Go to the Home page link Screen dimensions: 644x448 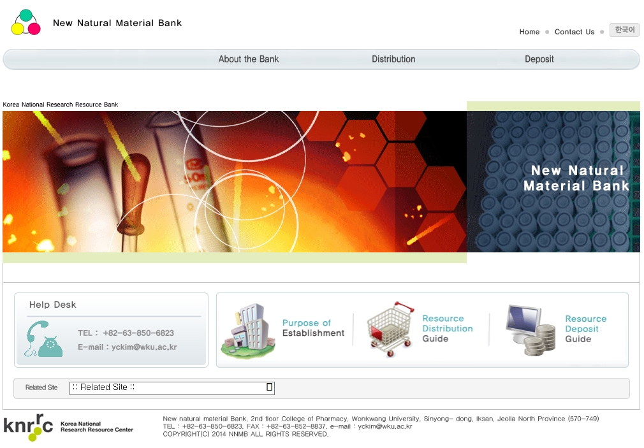[529, 32]
